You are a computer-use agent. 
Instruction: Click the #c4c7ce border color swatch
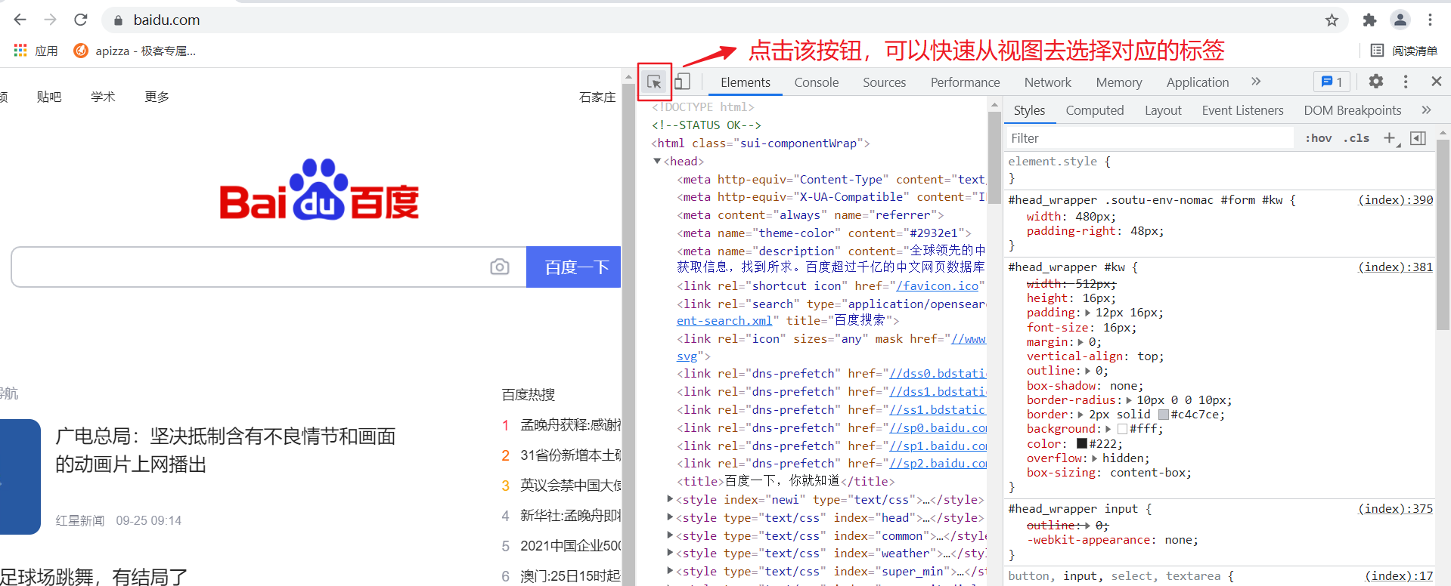[1164, 415]
